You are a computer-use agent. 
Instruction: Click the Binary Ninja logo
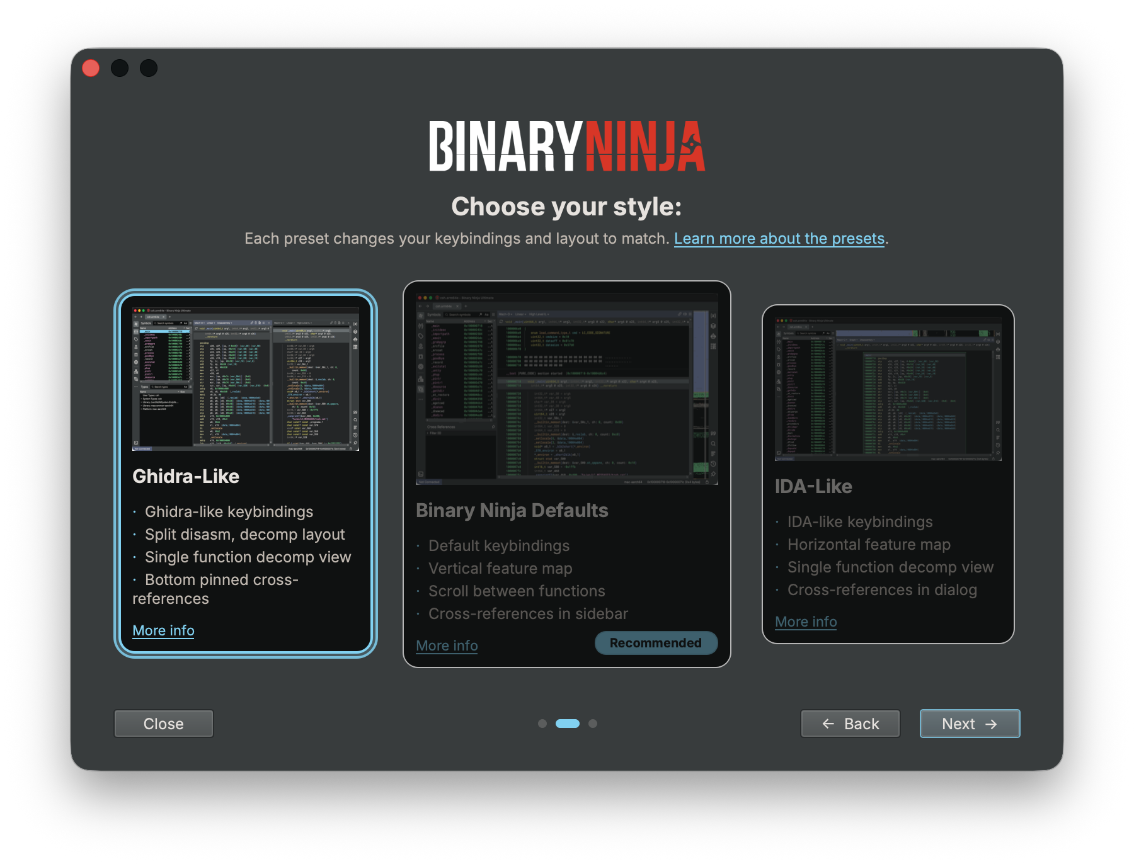click(567, 146)
